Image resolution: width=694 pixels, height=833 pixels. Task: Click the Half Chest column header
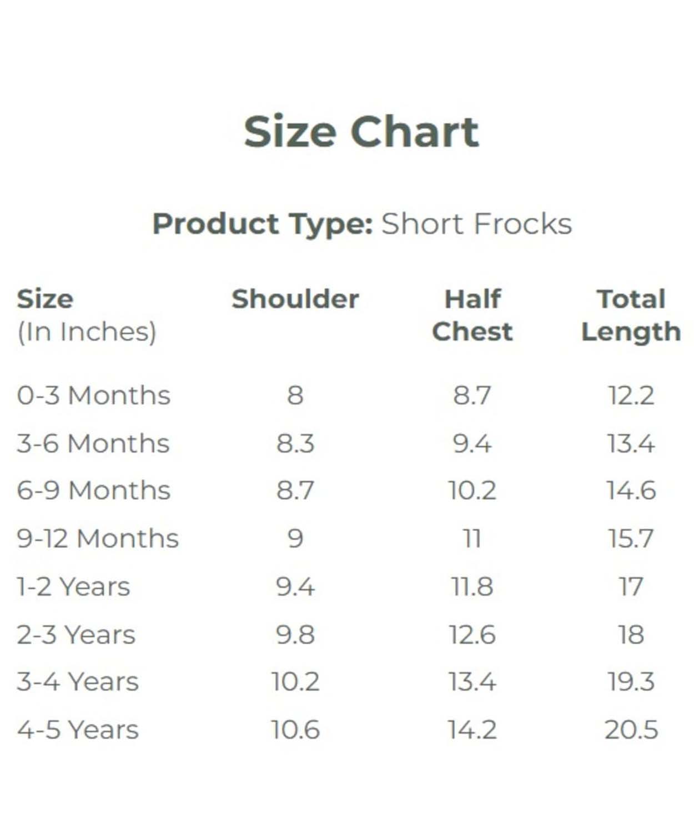point(472,315)
